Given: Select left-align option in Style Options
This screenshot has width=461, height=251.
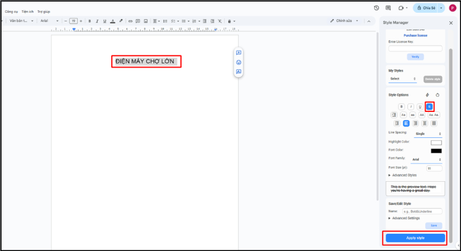Looking at the screenshot, I should coord(406,123).
